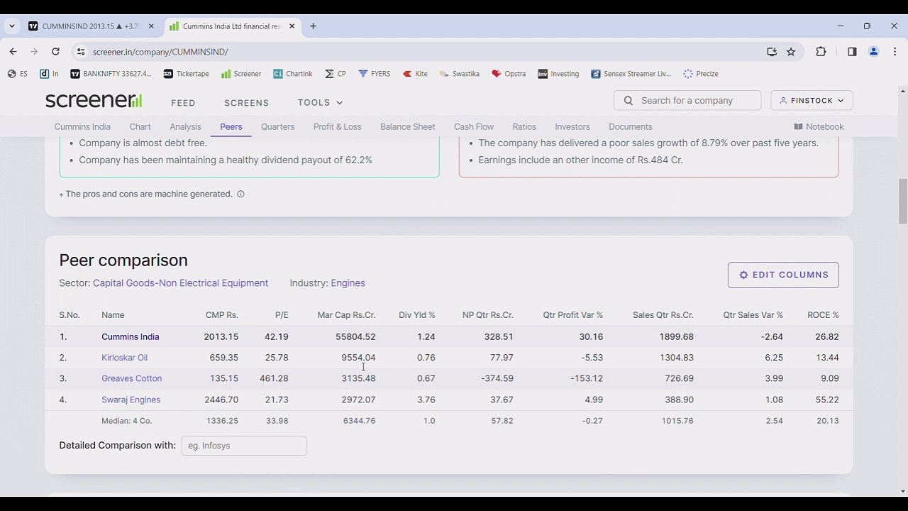The width and height of the screenshot is (908, 511).
Task: Expand the TOOLS dropdown menu
Action: point(320,103)
